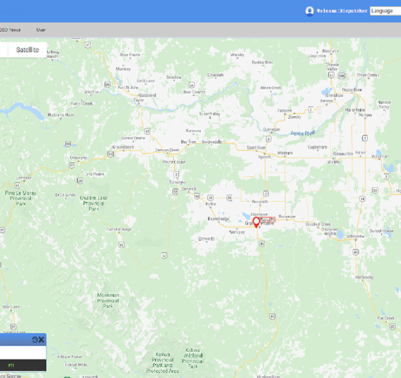The height and width of the screenshot is (378, 401).
Task: Click the Wembley town label
Action: pyautogui.click(x=236, y=232)
